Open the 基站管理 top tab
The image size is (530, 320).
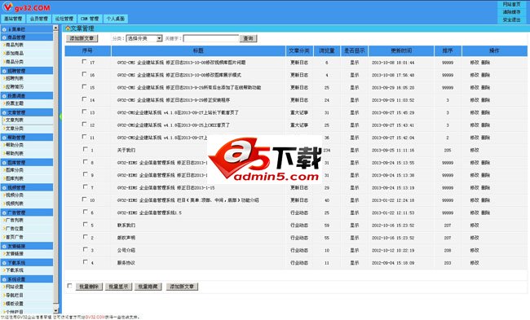click(x=13, y=19)
